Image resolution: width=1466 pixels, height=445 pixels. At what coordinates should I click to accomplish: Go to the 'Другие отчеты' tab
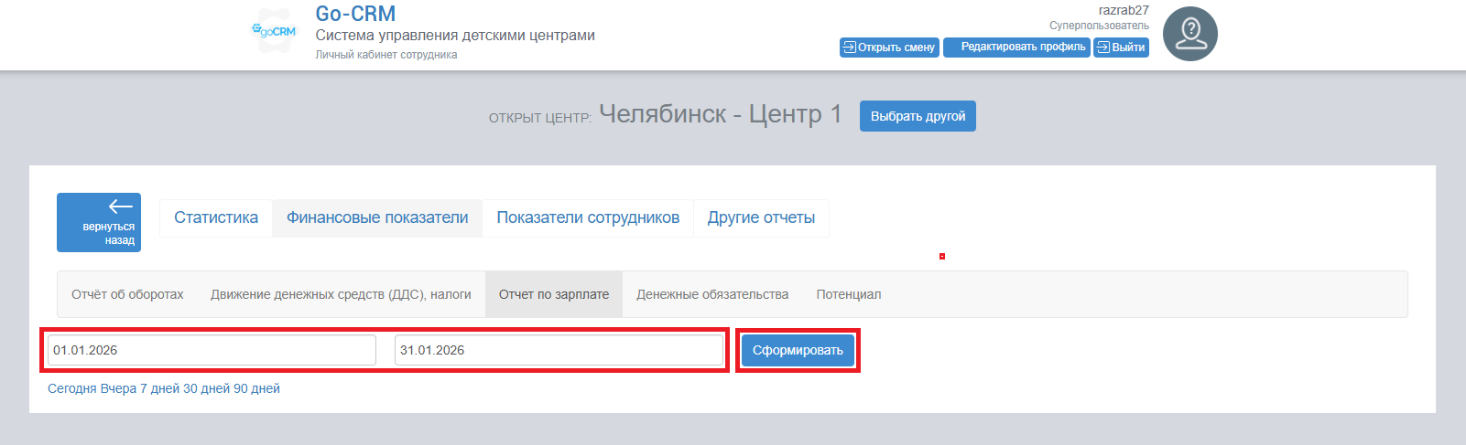tap(761, 217)
